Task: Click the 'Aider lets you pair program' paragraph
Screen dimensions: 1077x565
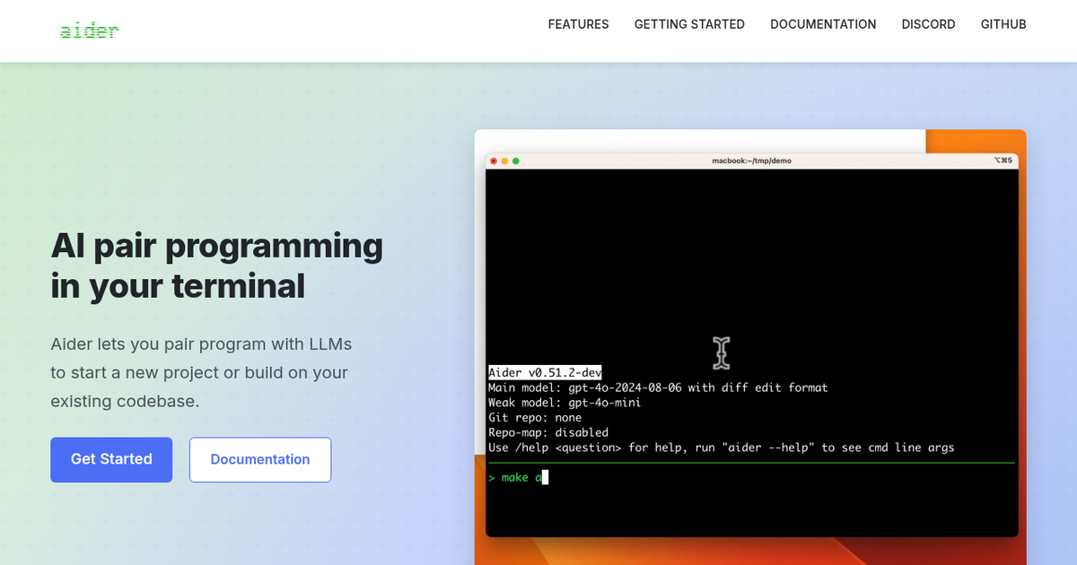Action: point(201,372)
